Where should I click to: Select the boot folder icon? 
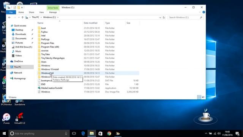click(x=39, y=28)
